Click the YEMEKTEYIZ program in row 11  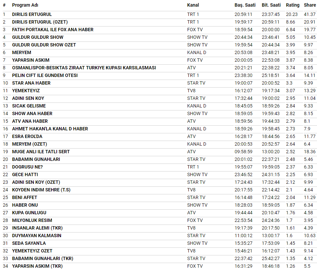[x=26, y=91]
